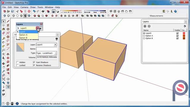Select the Scale tool
The width and height of the screenshot is (190, 107).
tap(8, 70)
